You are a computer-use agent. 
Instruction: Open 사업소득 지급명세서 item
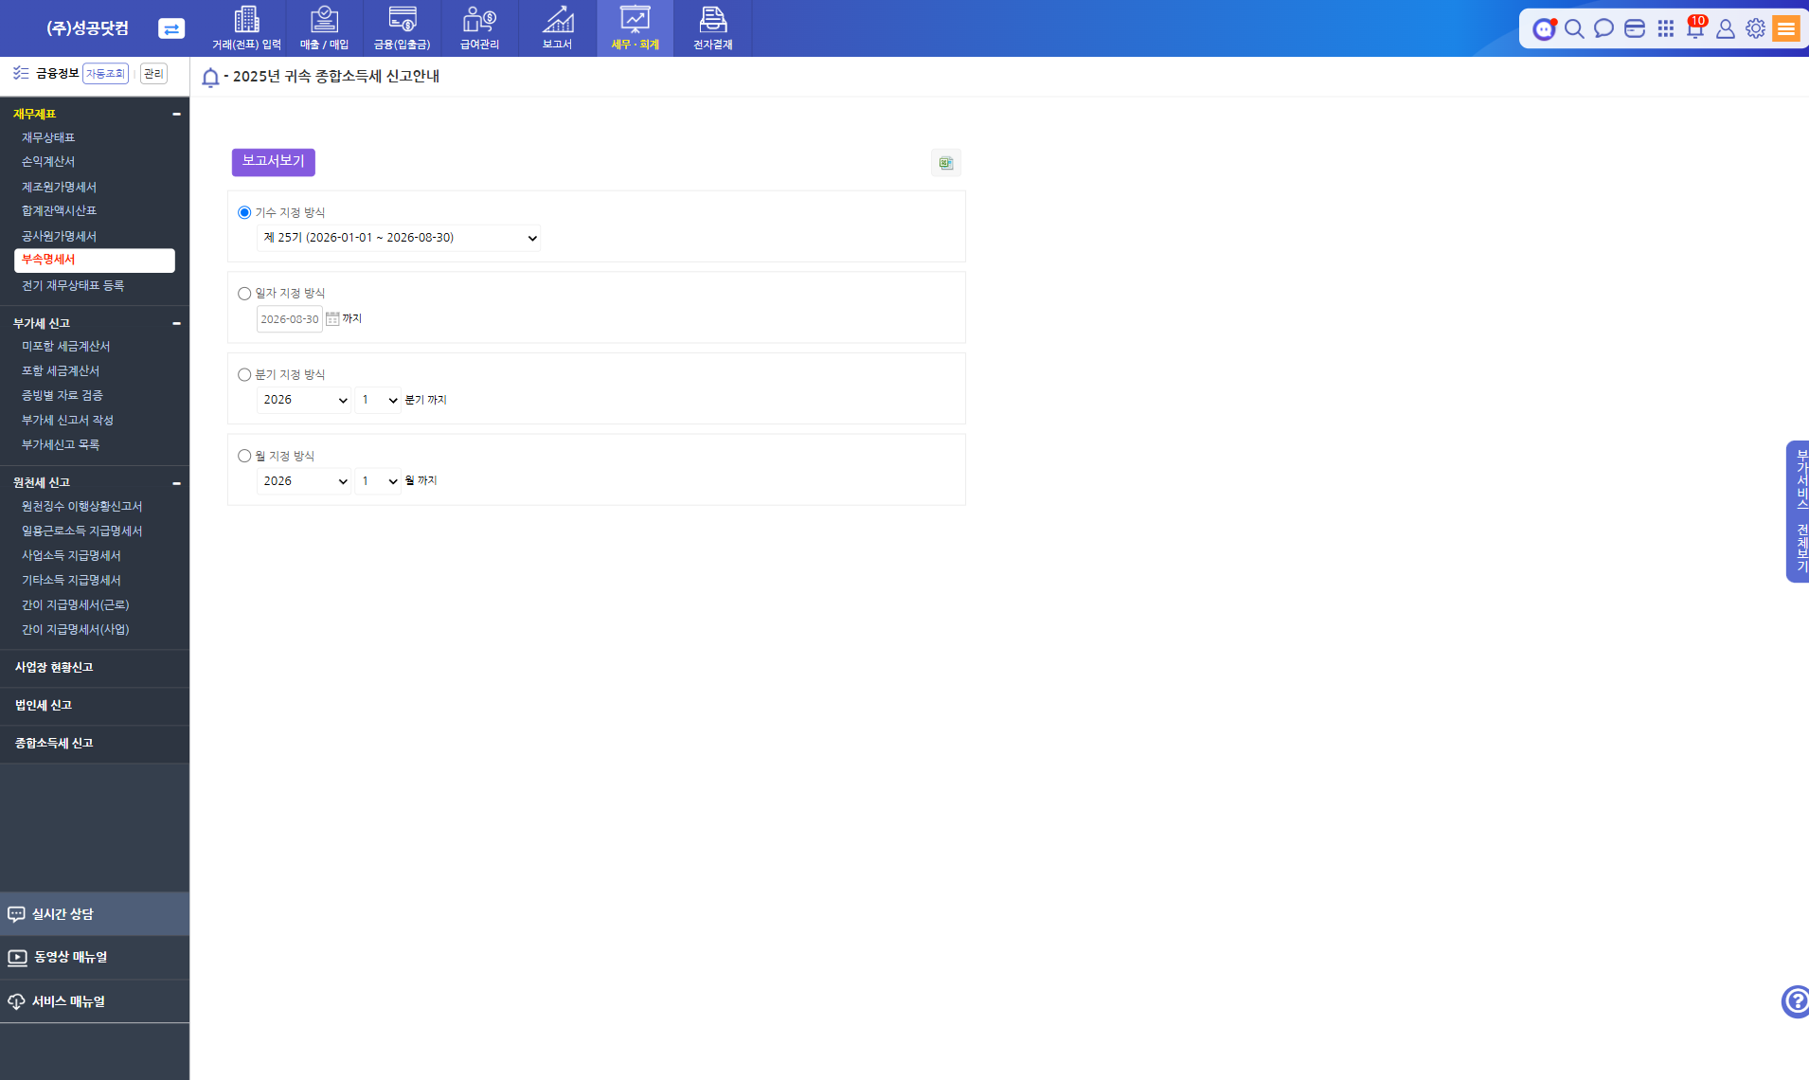point(71,556)
